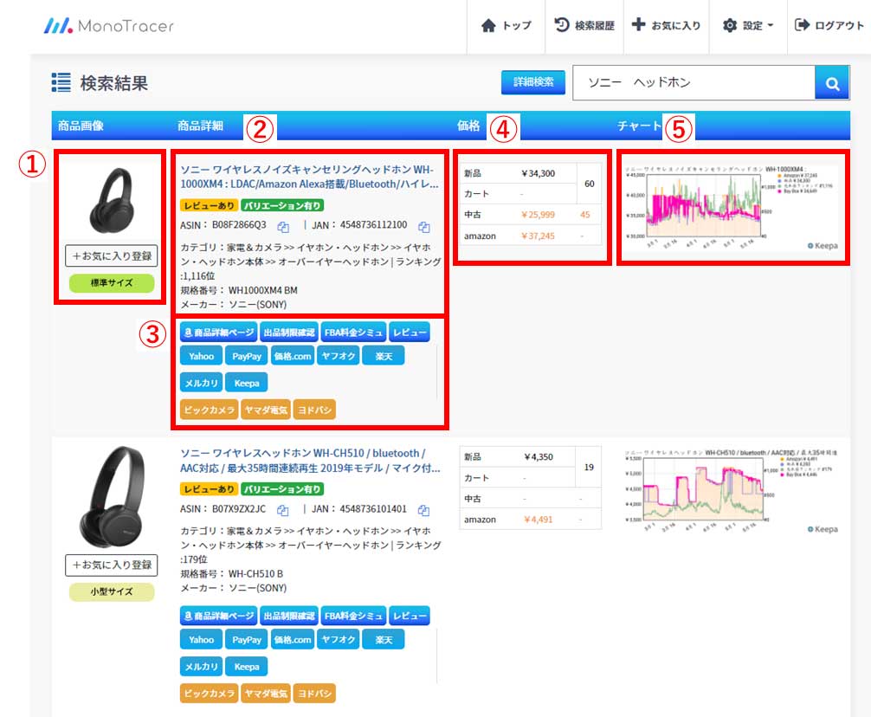871x717 pixels.
Task: Open Keepa button for WH-CH510
Action: coord(247,666)
